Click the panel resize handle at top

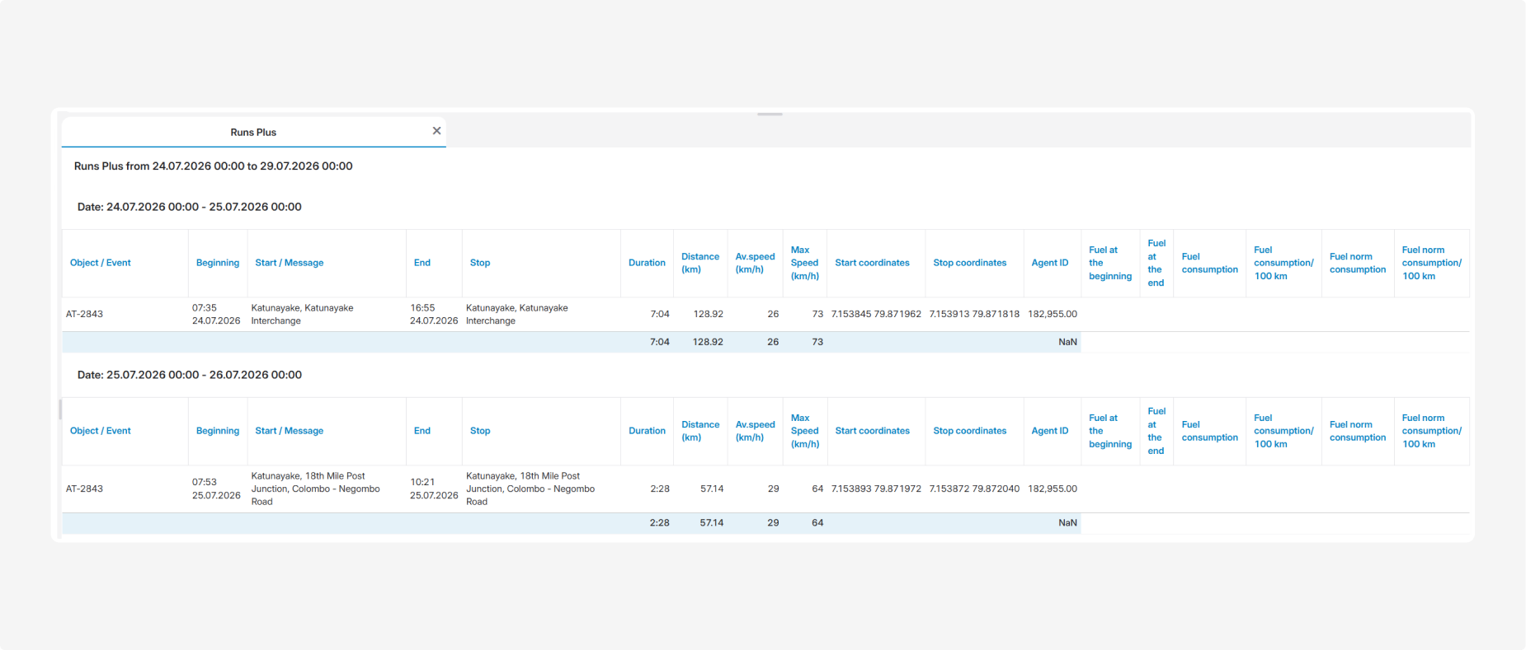pos(770,114)
